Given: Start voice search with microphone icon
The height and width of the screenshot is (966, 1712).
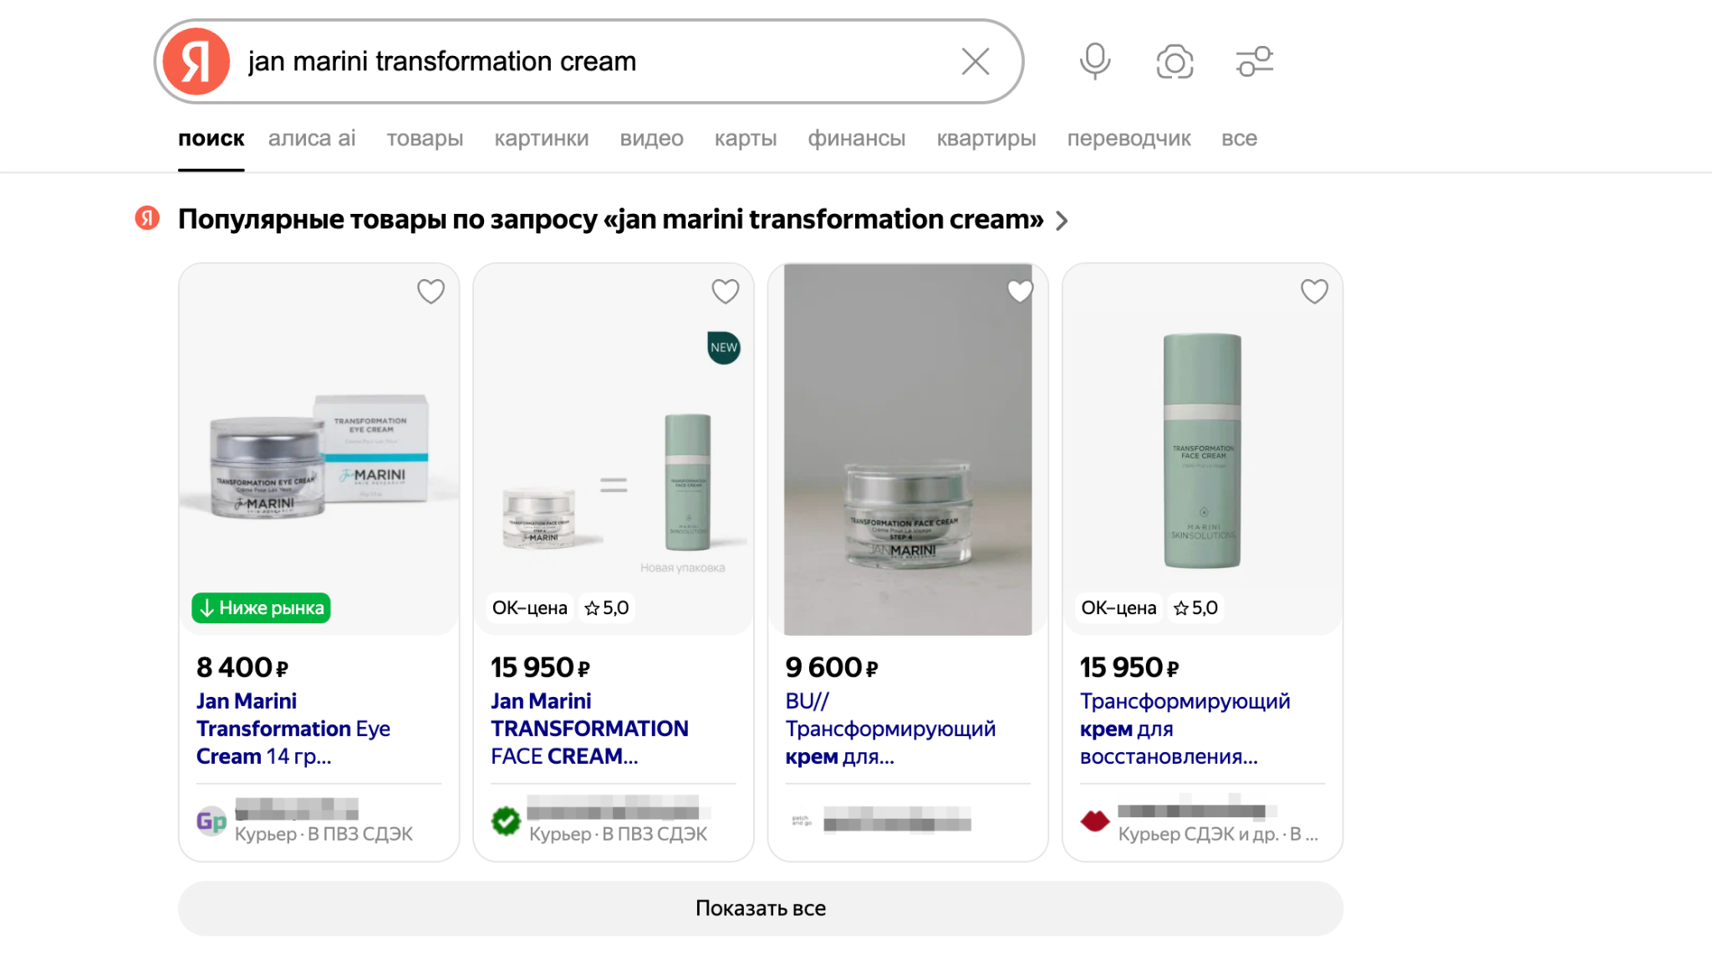Looking at the screenshot, I should pyautogui.click(x=1094, y=62).
